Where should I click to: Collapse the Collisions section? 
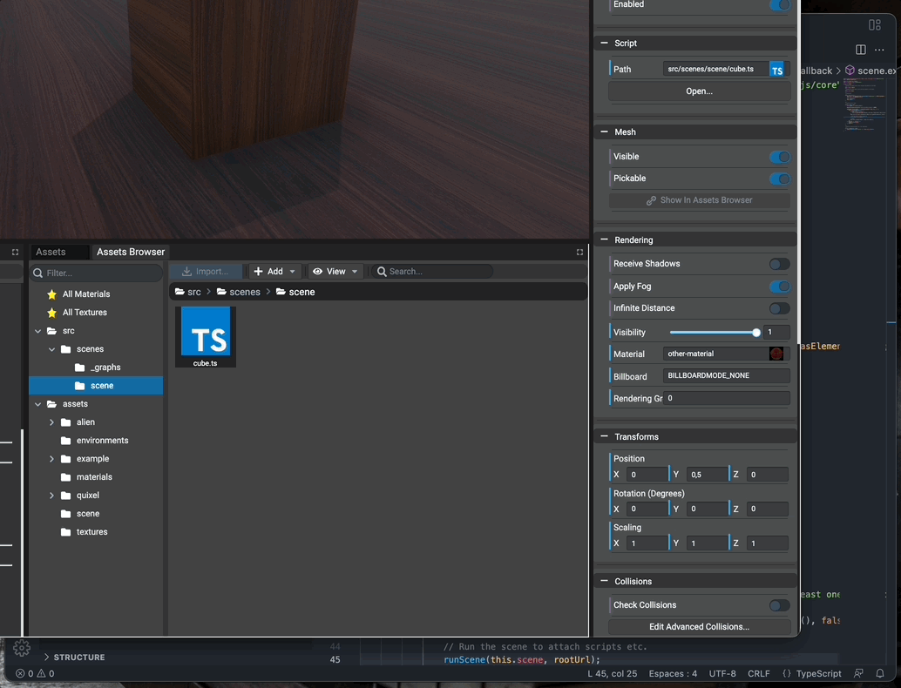604,581
